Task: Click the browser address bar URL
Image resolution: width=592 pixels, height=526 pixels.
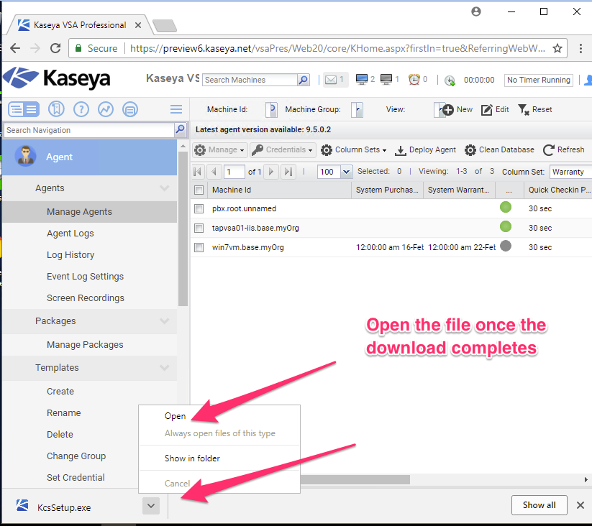Action: click(337, 48)
